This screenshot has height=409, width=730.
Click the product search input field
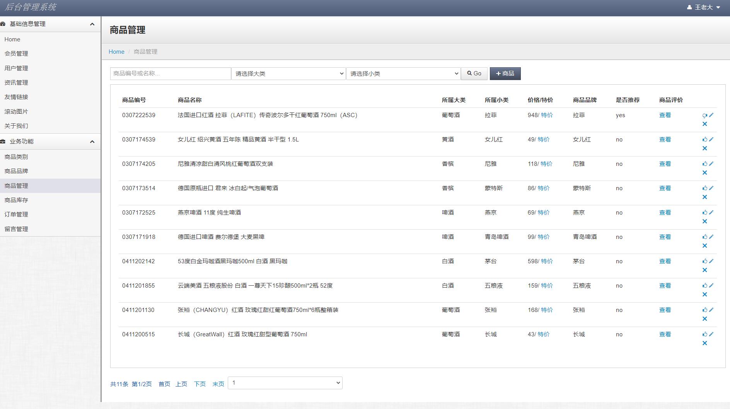(170, 73)
